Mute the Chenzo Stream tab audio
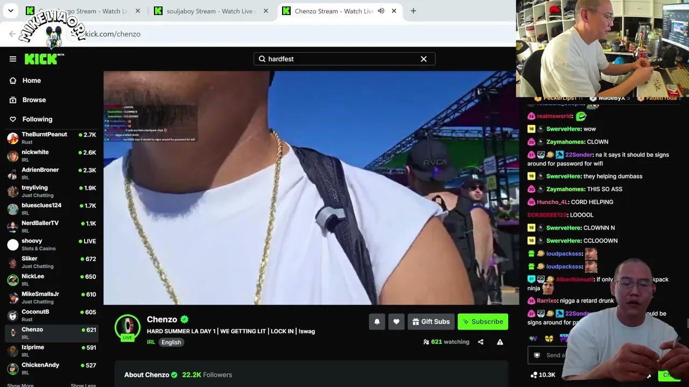 (x=381, y=11)
